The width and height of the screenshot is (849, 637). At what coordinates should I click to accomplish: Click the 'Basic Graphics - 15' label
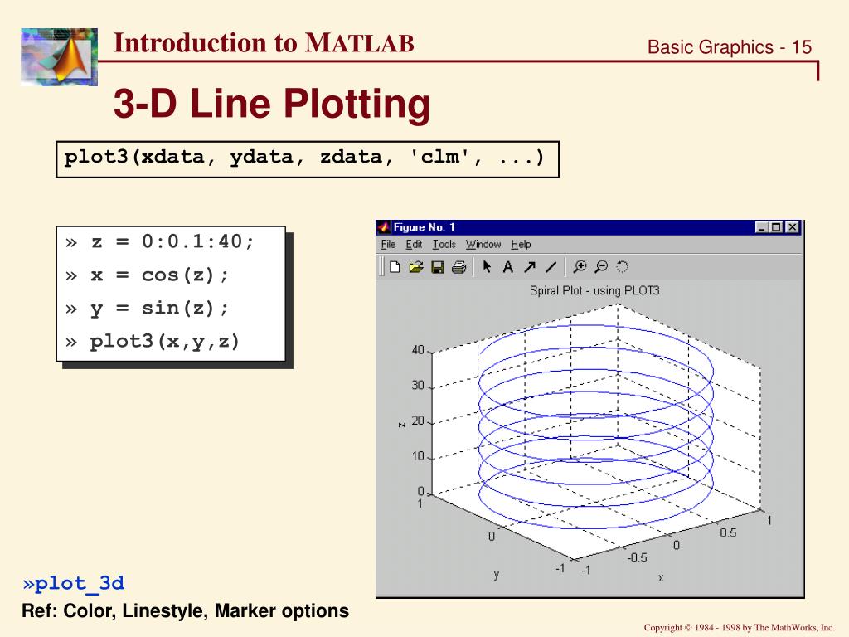pyautogui.click(x=730, y=47)
